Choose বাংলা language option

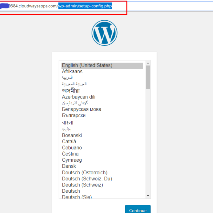tap(102, 122)
